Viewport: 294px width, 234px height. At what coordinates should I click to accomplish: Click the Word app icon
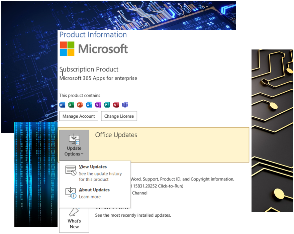[62, 105]
